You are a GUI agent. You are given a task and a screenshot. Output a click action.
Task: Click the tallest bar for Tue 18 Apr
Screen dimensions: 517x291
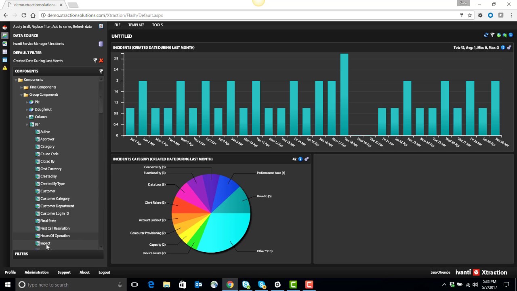click(344, 95)
